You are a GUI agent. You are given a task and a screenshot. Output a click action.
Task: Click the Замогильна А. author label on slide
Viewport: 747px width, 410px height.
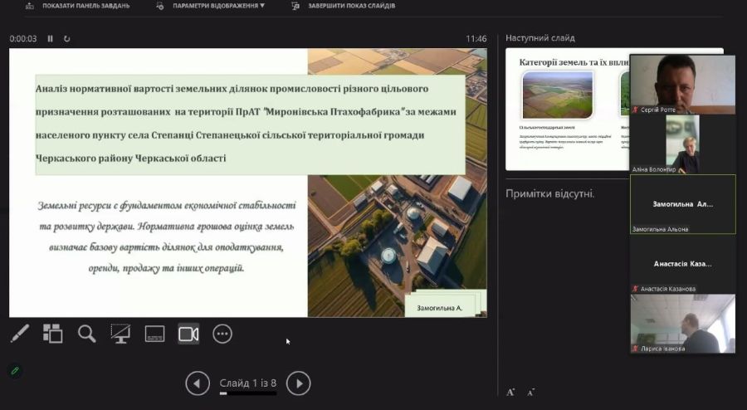click(440, 308)
